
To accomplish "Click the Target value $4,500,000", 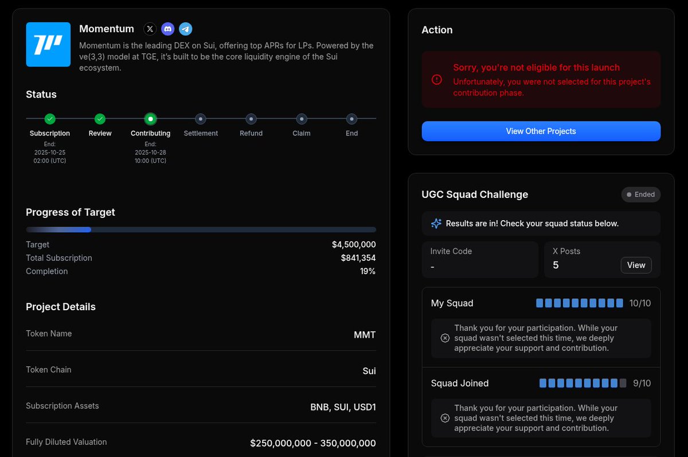I will point(354,245).
